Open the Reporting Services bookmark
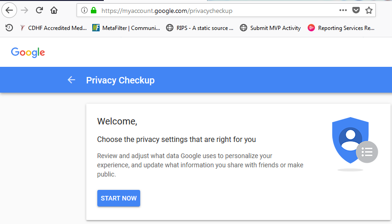Viewport: 392px width, 224px height. [x=341, y=28]
